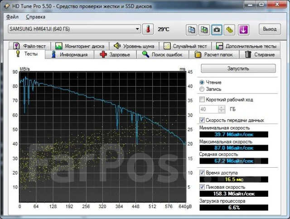This screenshot has width=290, height=219.
Task: Toggle the Скорость передачи данных checkbox
Action: [202, 120]
